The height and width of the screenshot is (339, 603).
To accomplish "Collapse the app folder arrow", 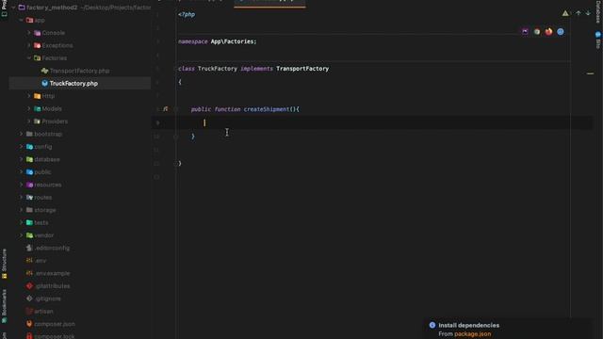I will point(22,20).
